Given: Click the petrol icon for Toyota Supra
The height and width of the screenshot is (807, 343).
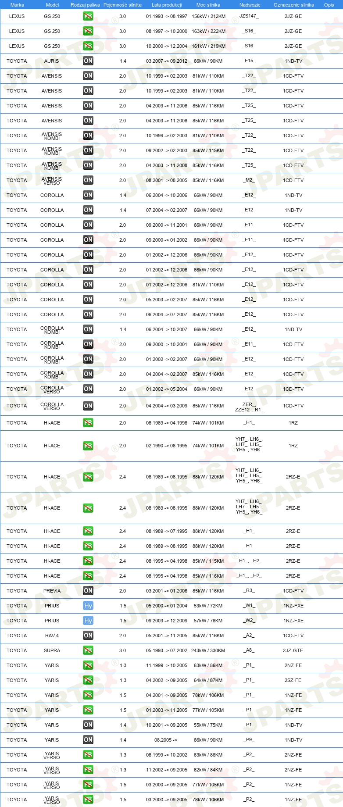Looking at the screenshot, I should point(88,650).
